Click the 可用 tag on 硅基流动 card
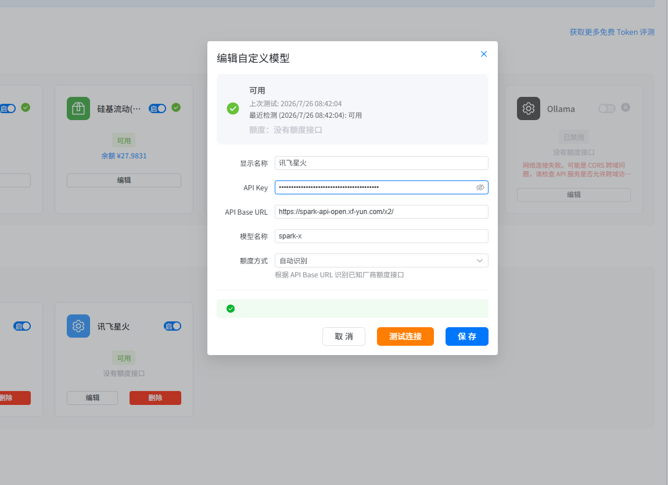668x485 pixels. click(x=124, y=140)
